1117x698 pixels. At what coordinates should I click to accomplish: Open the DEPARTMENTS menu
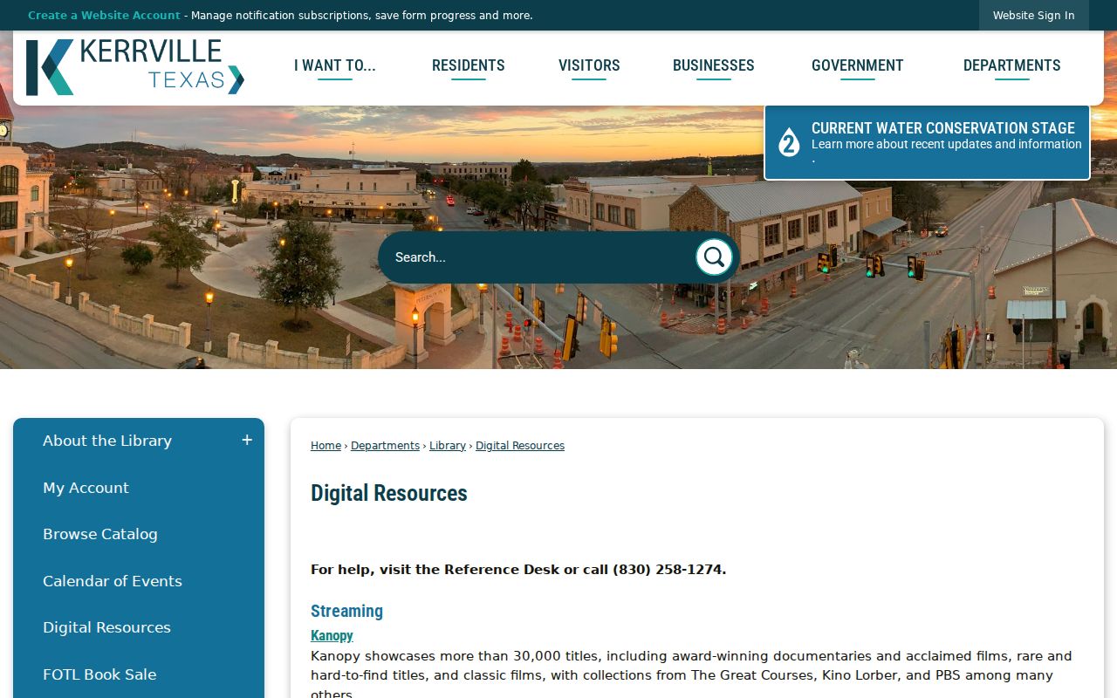(x=1012, y=65)
